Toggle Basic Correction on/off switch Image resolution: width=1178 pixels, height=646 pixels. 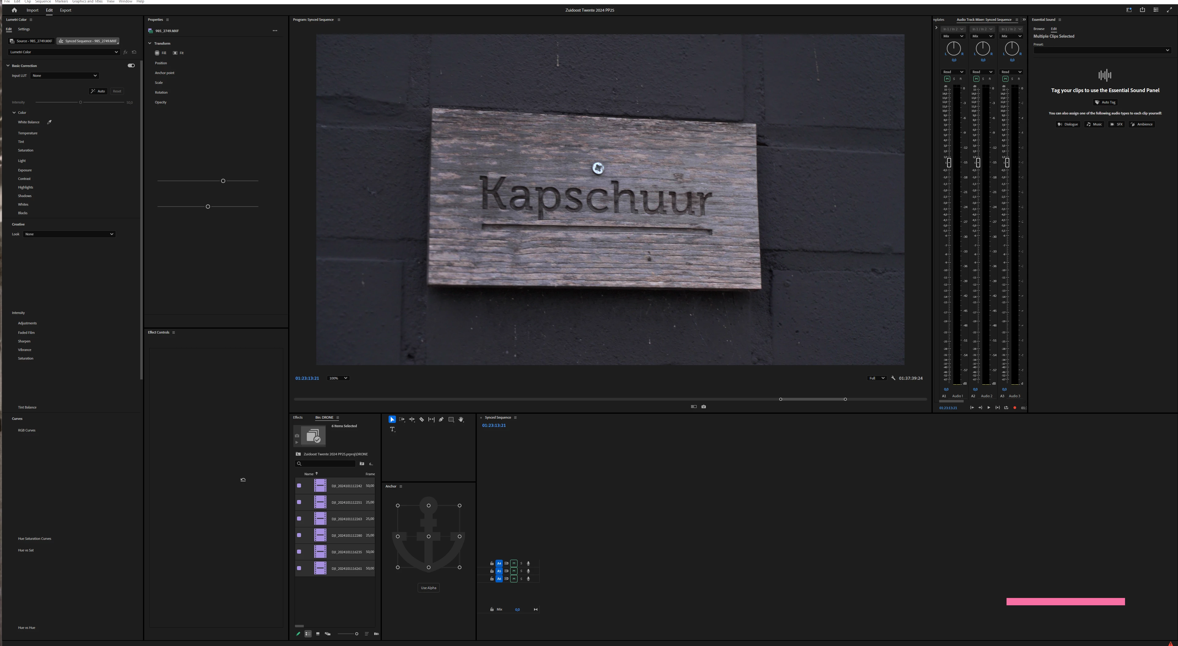(x=131, y=65)
